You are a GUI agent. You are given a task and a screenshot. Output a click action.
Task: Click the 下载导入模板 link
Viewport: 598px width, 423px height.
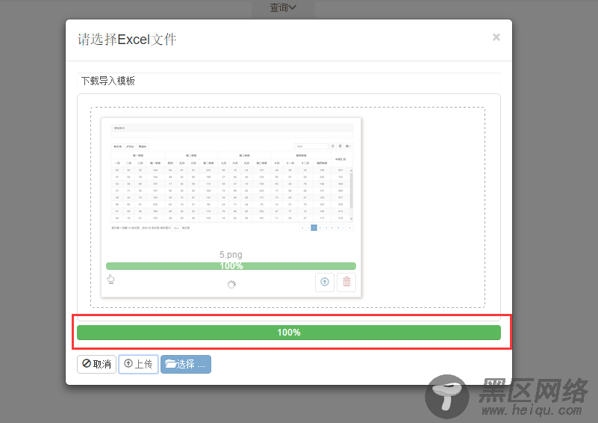[108, 81]
